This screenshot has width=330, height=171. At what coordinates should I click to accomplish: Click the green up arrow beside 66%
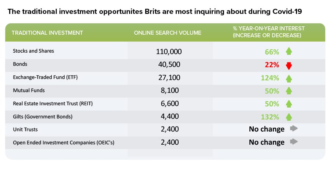click(289, 51)
